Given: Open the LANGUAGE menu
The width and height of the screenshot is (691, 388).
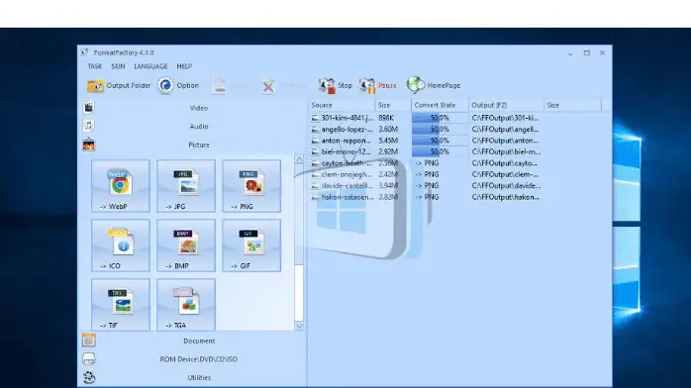Looking at the screenshot, I should [150, 66].
